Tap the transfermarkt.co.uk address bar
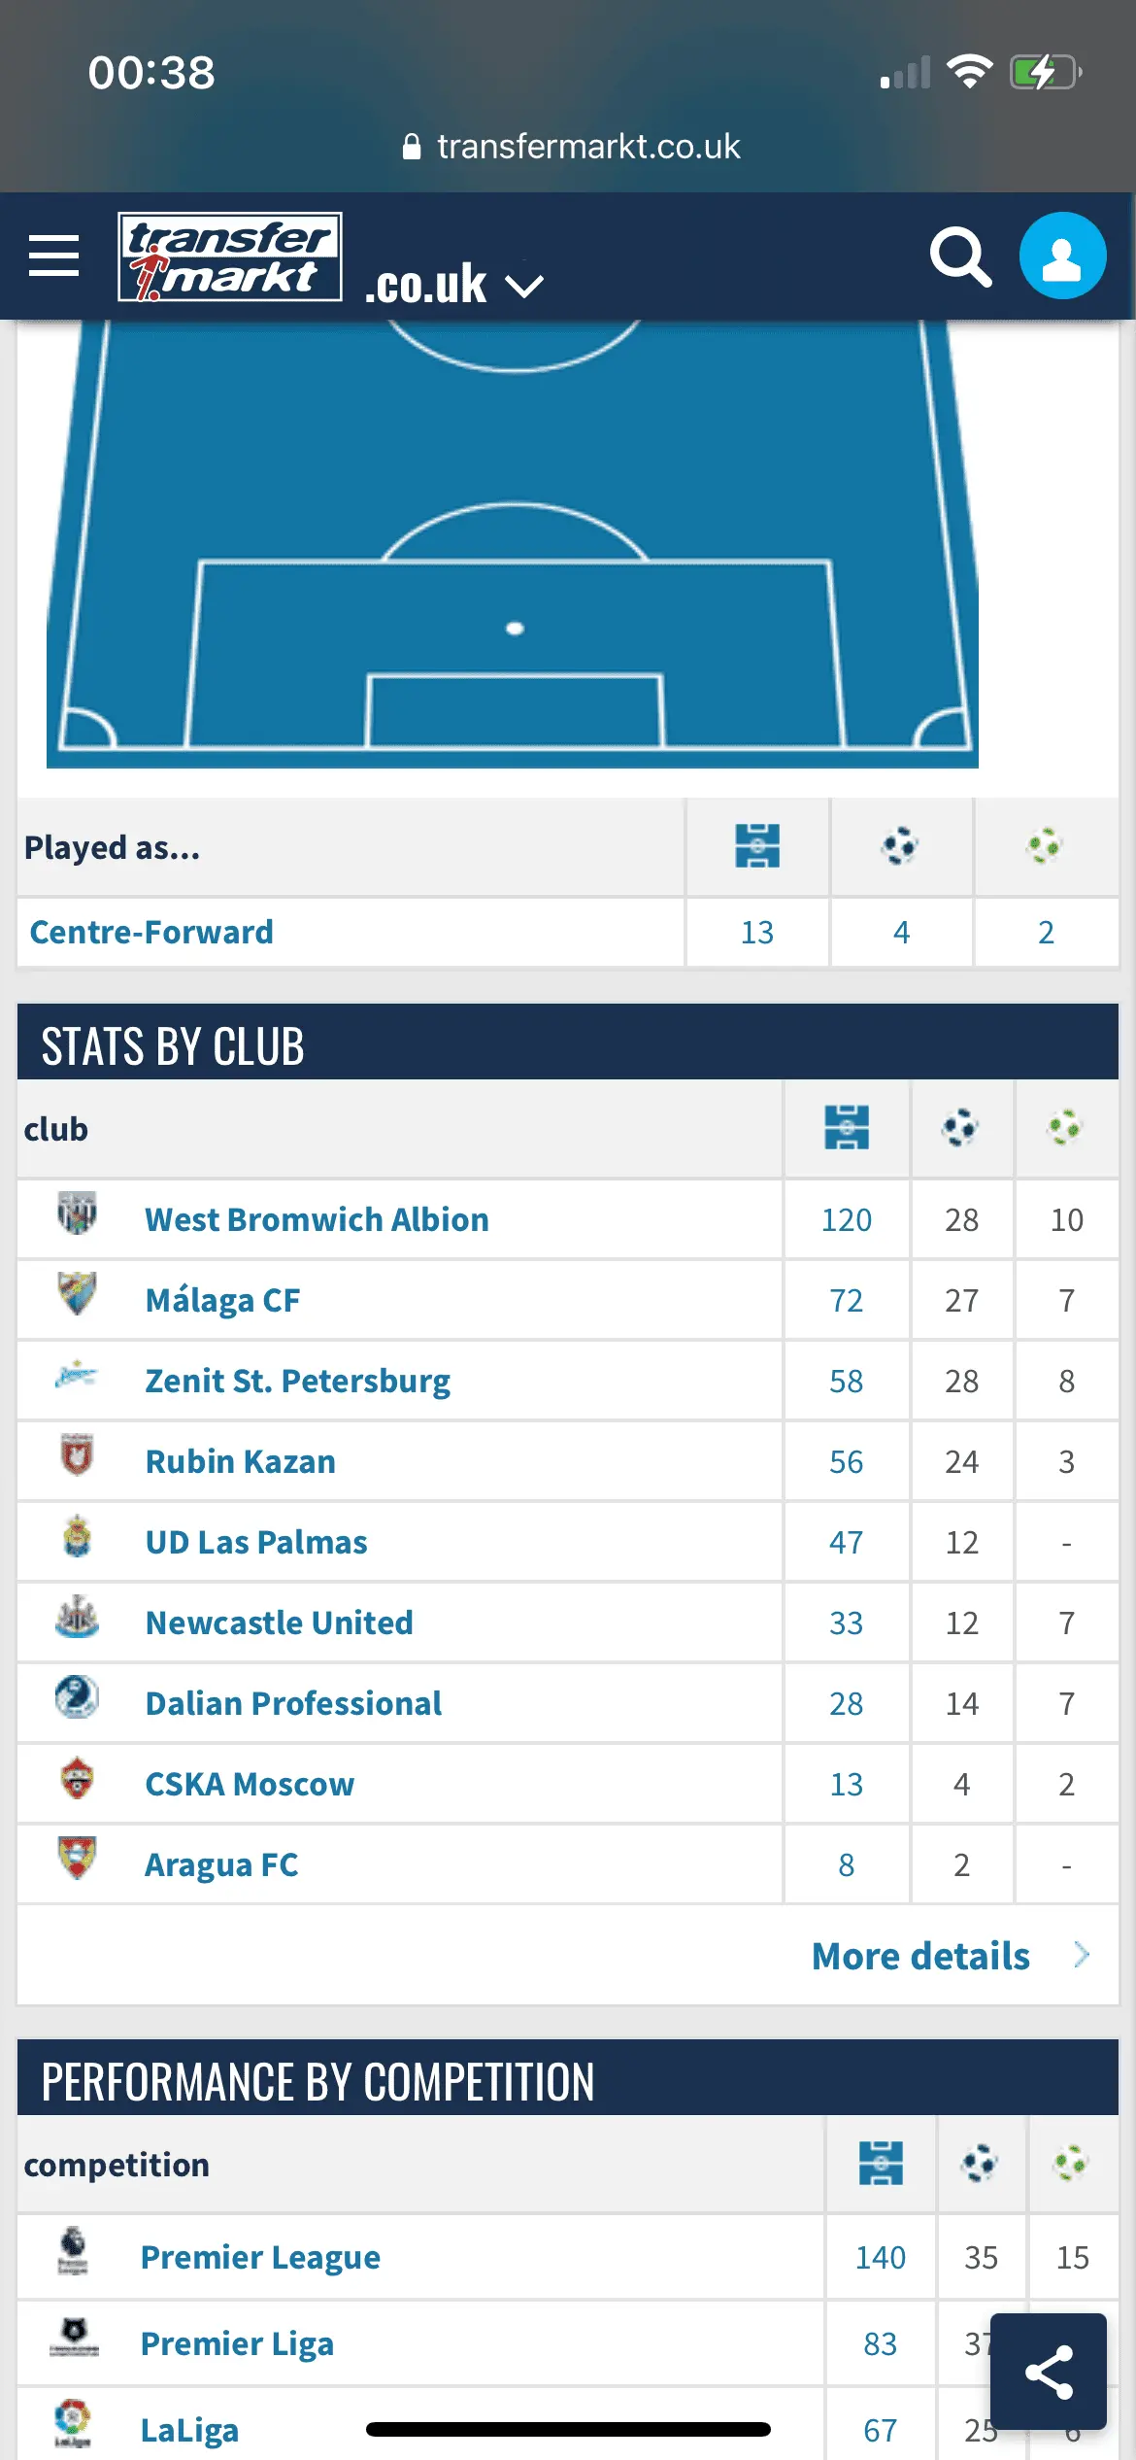The image size is (1136, 2460). tap(571, 147)
